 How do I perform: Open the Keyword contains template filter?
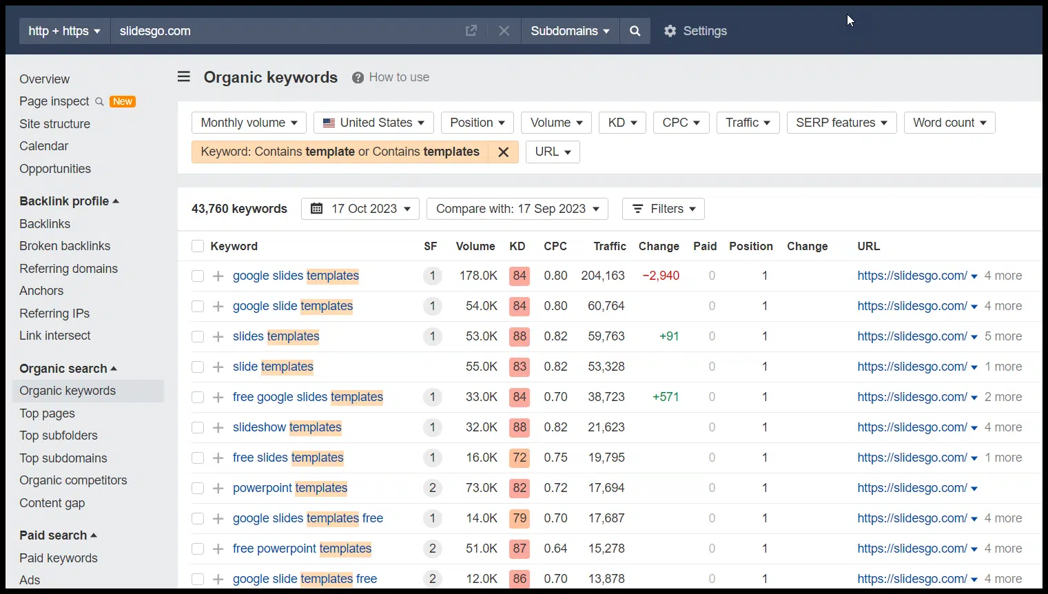[x=340, y=152]
